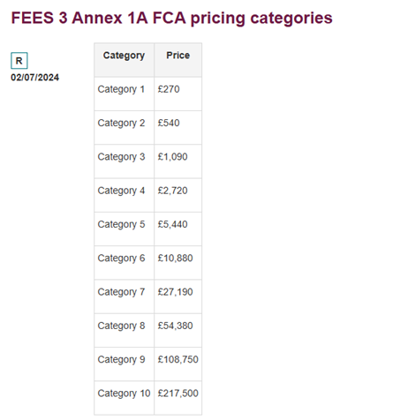
Task: Select the Category 5 cell
Action: point(124,229)
